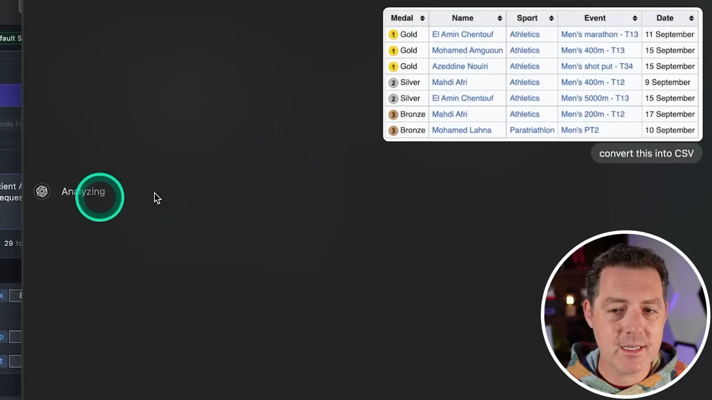The height and width of the screenshot is (400, 712).
Task: Open Mahdi Afri link in 400m row
Action: 449,82
